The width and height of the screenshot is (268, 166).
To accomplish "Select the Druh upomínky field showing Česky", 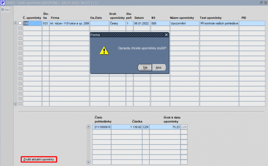I will coord(118,23).
